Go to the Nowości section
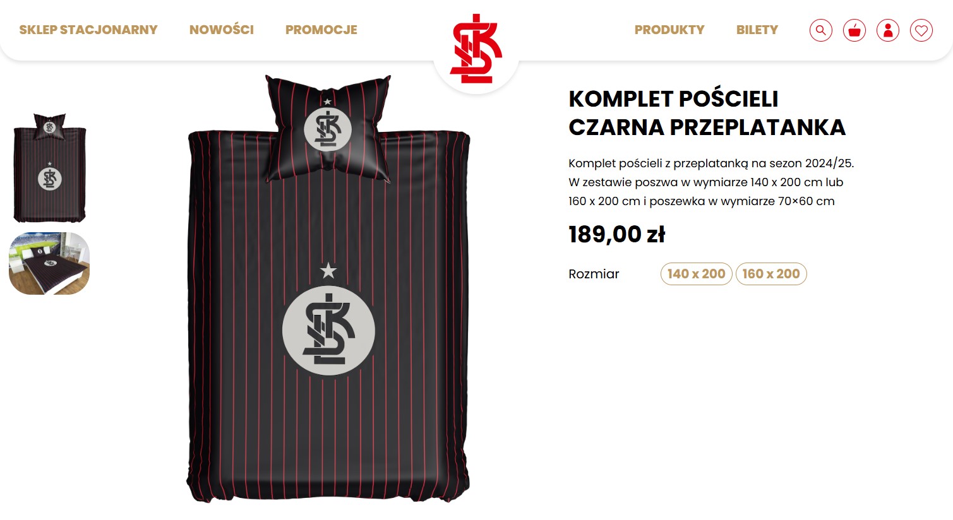Screen dimensions: 953x520 pos(222,30)
